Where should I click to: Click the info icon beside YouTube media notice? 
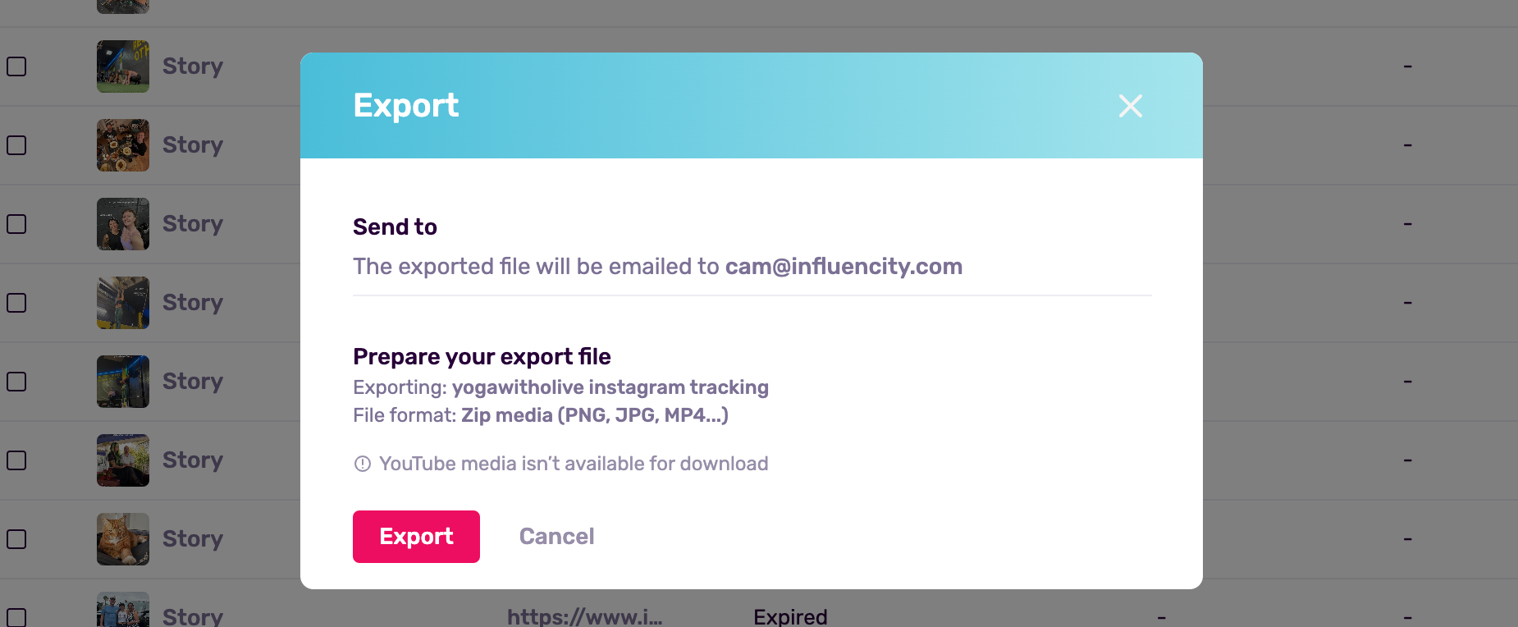click(x=362, y=464)
